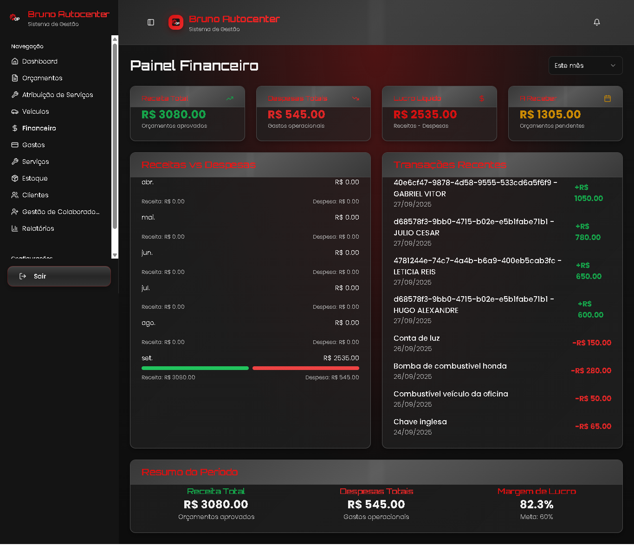
Task: Click the Estoque box icon
Action: click(15, 178)
